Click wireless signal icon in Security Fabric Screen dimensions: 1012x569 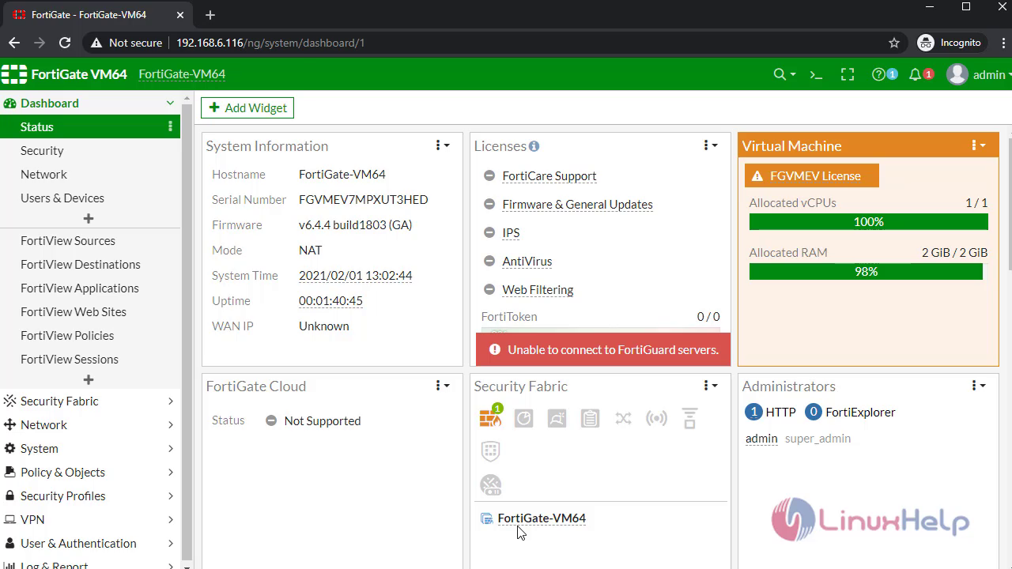click(657, 418)
